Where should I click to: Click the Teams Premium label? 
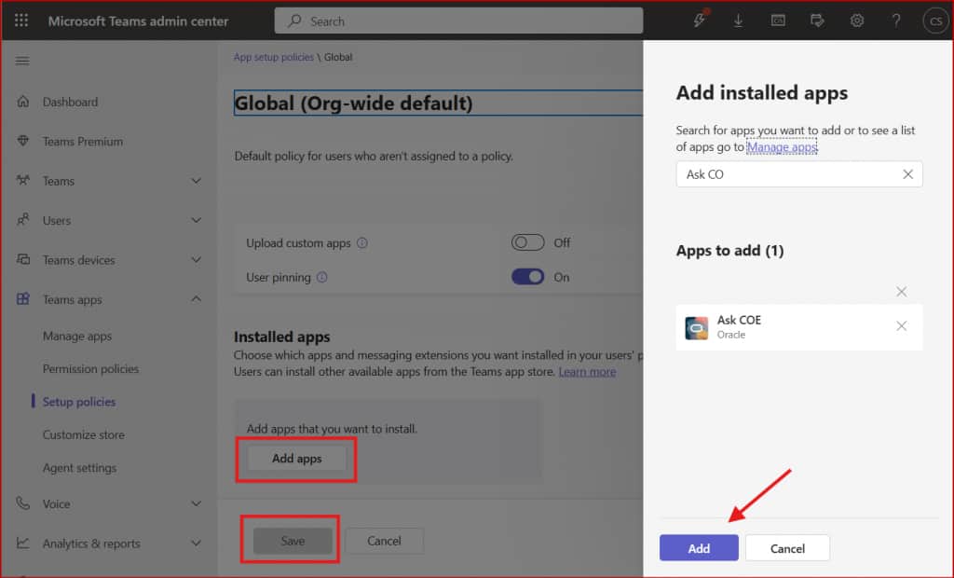83,142
